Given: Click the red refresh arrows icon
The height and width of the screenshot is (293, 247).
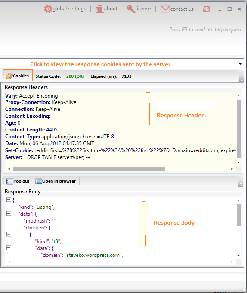Looking at the screenshot, I should (207, 9).
